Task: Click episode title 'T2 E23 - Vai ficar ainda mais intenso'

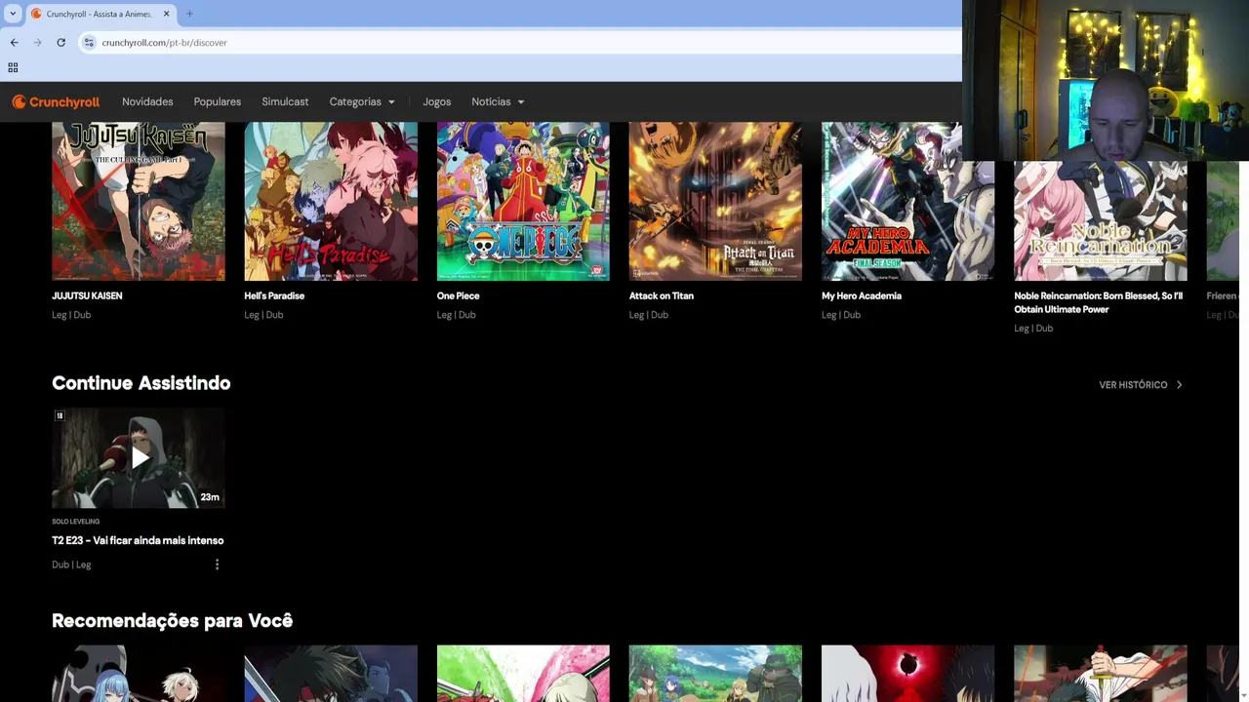Action: (138, 540)
